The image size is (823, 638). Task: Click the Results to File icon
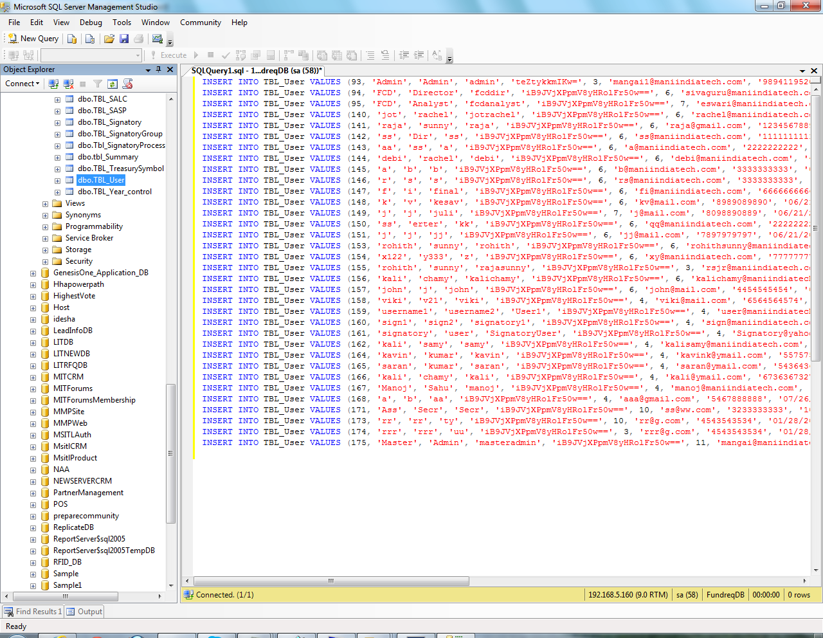point(352,55)
